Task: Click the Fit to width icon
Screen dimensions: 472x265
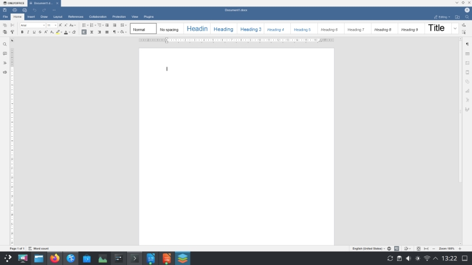Action: click(426, 249)
